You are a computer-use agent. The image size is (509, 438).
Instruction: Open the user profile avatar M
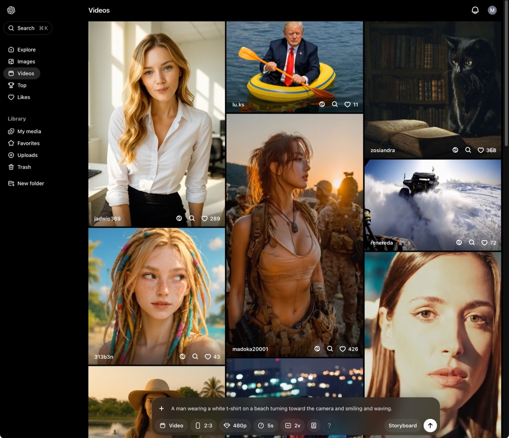click(492, 10)
